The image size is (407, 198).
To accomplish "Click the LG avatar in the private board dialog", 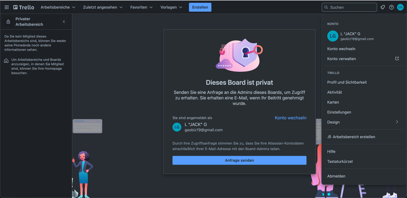I will [177, 127].
